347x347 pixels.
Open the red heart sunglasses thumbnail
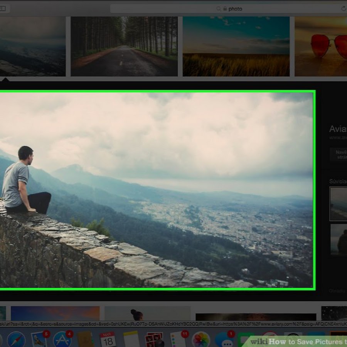click(321, 46)
